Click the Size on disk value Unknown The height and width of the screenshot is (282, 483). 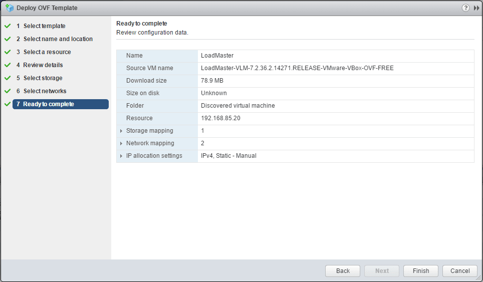point(214,93)
